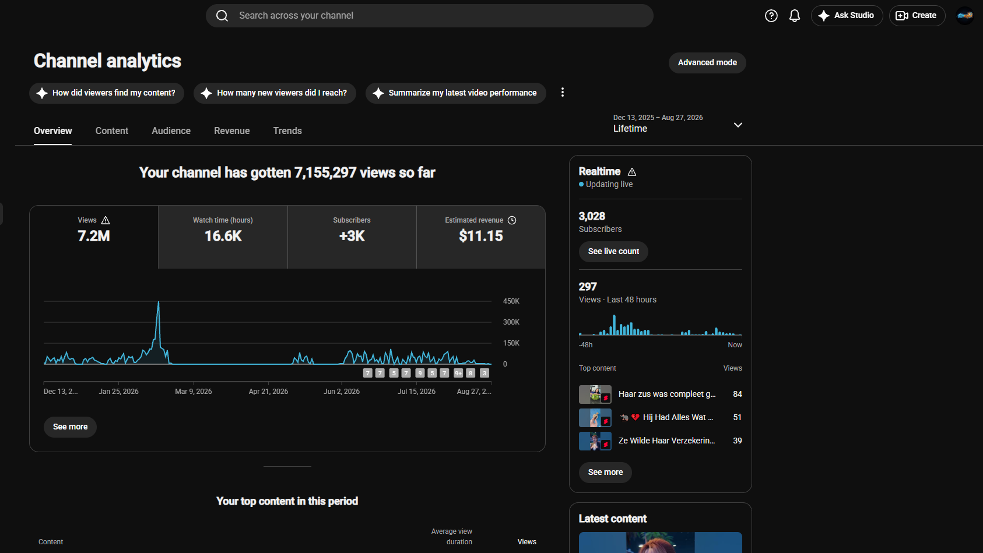
Task: Click the warning icon beside Realtime
Action: [632, 172]
